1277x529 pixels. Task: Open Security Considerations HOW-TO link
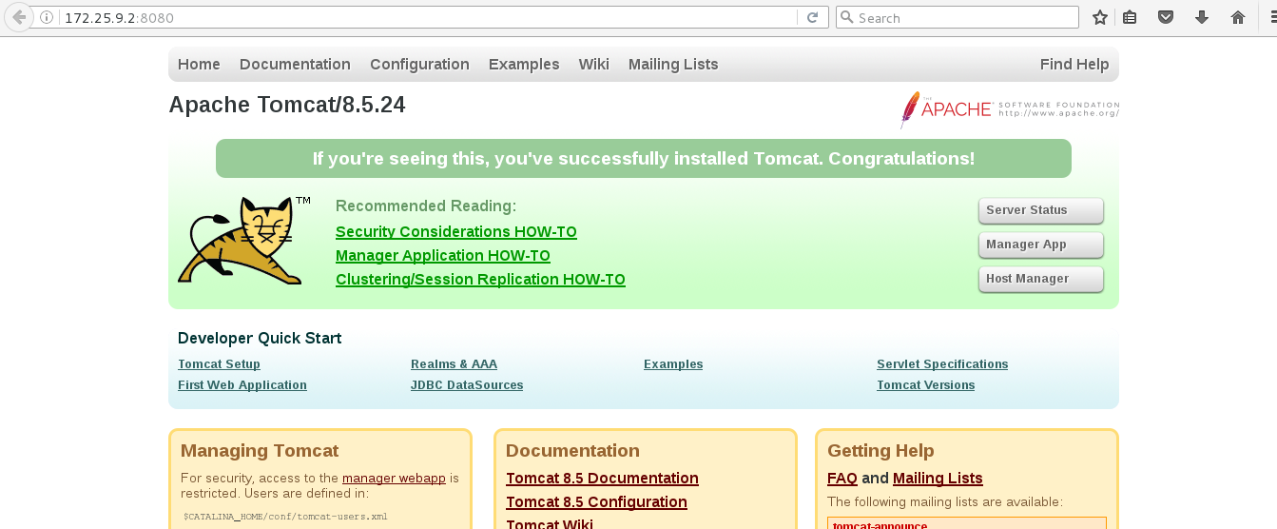pos(456,231)
